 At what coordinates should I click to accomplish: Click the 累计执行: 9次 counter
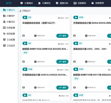point(64,96)
